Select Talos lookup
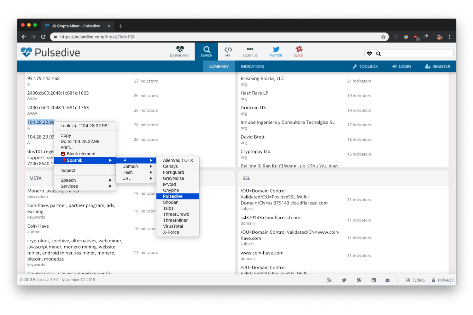 [x=178, y=208]
